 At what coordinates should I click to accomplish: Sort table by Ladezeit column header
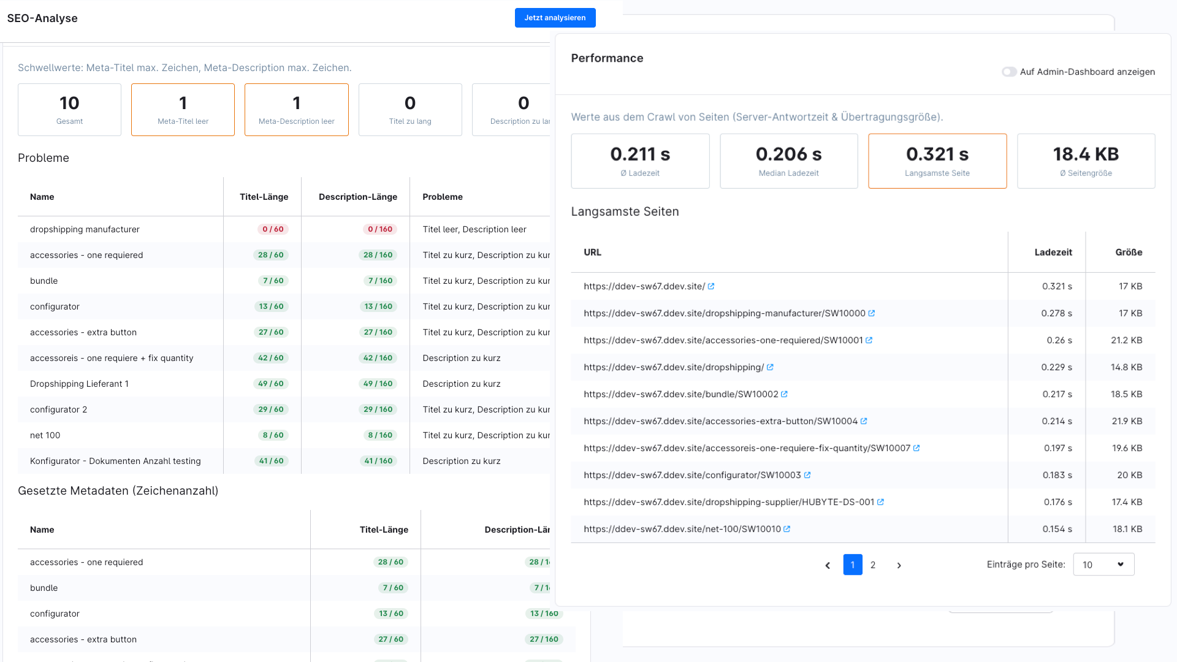tap(1053, 252)
